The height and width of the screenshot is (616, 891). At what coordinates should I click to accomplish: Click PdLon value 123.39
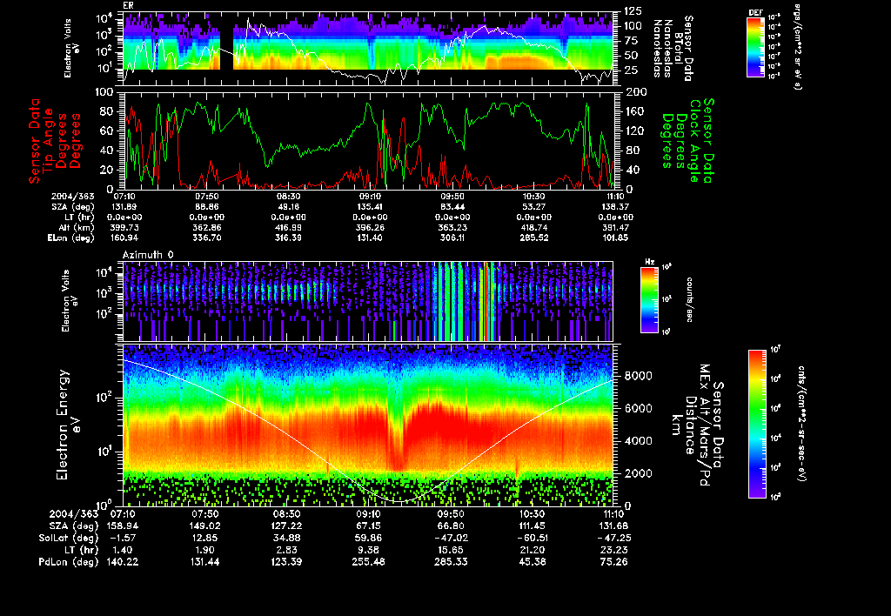tap(286, 562)
